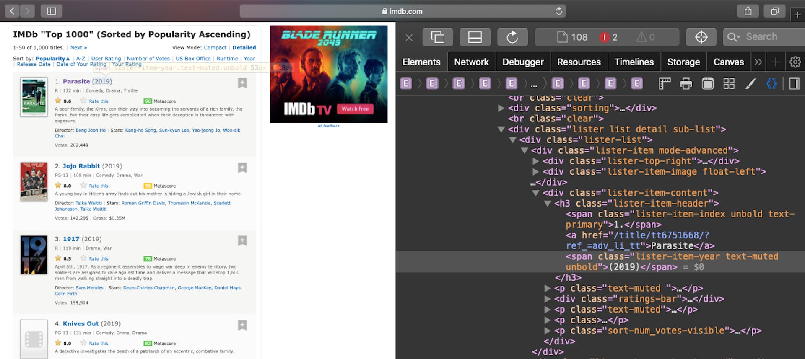Screen dimensions: 805x359
Task: Click Safari's share icon
Action: [x=748, y=11]
